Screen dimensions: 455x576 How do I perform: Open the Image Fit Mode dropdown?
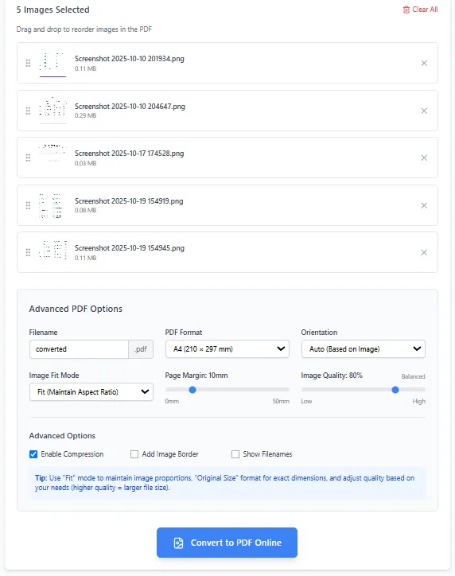coord(91,392)
